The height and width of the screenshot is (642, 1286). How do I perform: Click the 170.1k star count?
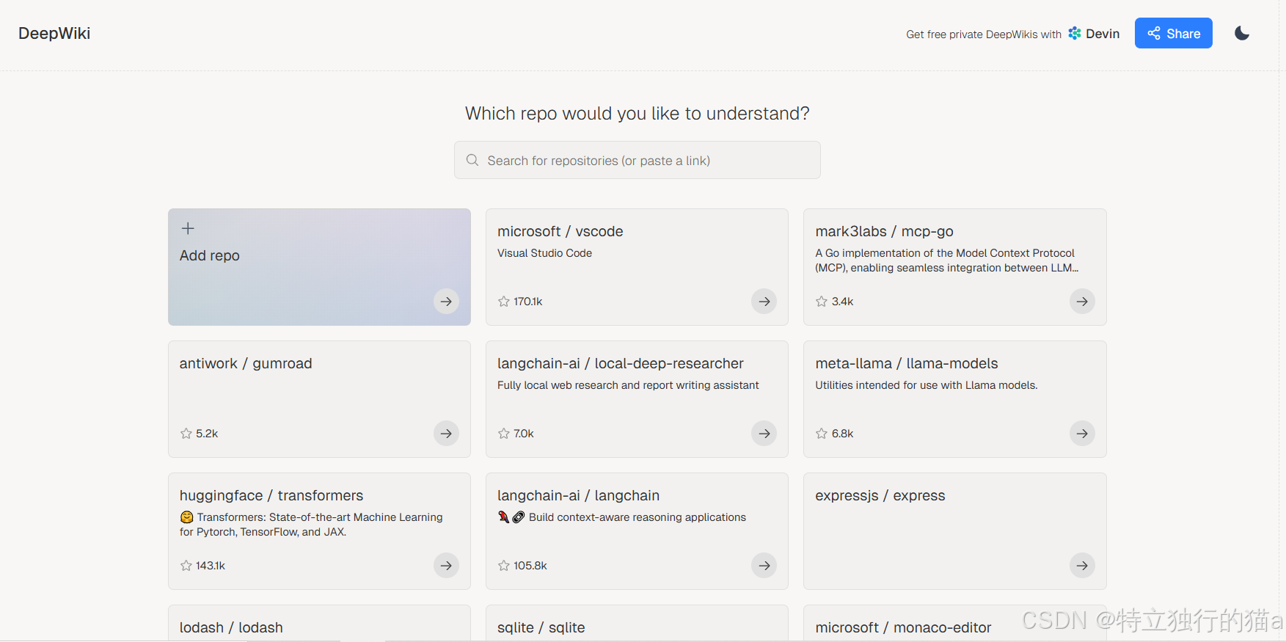click(528, 302)
